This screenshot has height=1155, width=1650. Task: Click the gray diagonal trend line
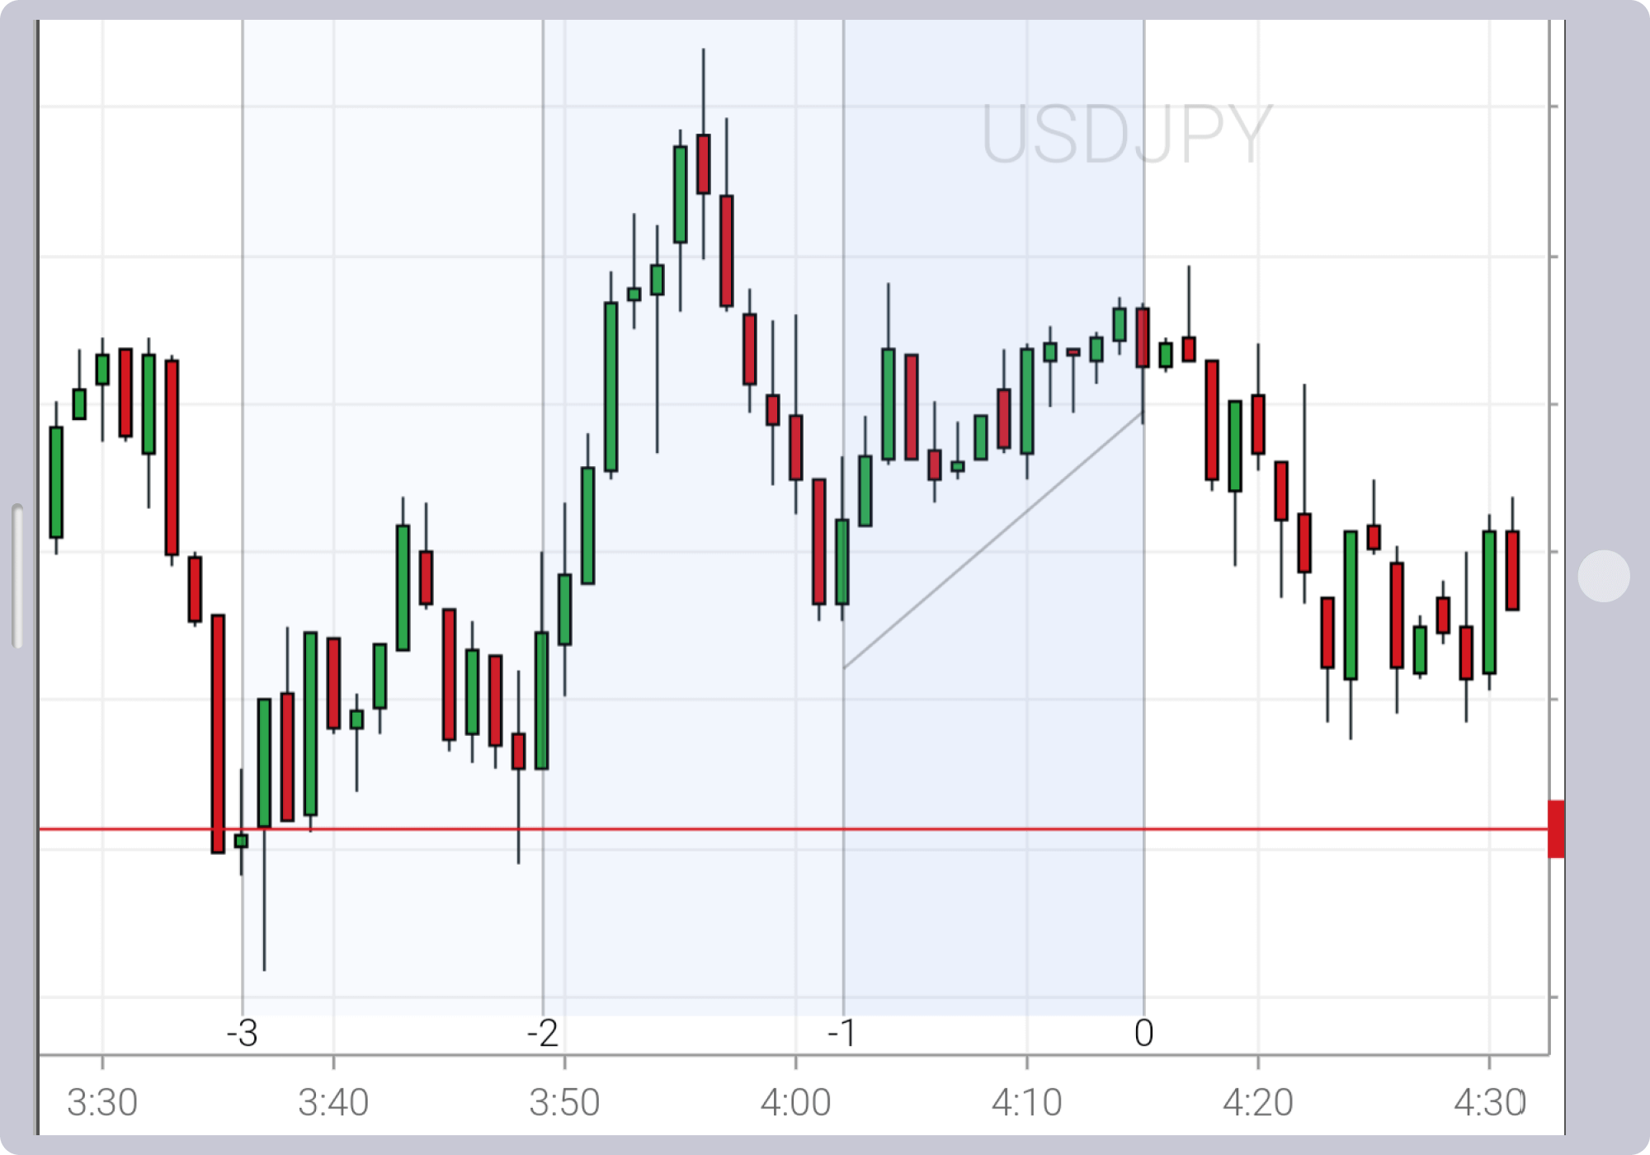click(993, 540)
